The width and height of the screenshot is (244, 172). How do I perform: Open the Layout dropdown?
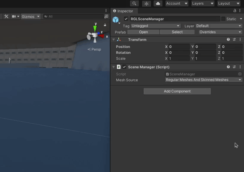[229, 3]
